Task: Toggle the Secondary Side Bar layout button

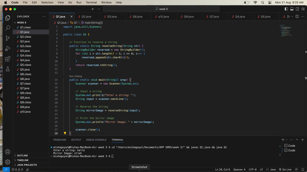Action: point(297,9)
